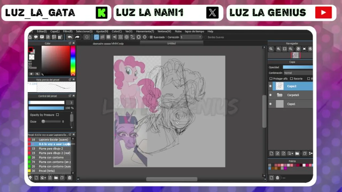This screenshot has height=192, width=342.
Task: Open the Nube menu
Action: [x=178, y=31]
